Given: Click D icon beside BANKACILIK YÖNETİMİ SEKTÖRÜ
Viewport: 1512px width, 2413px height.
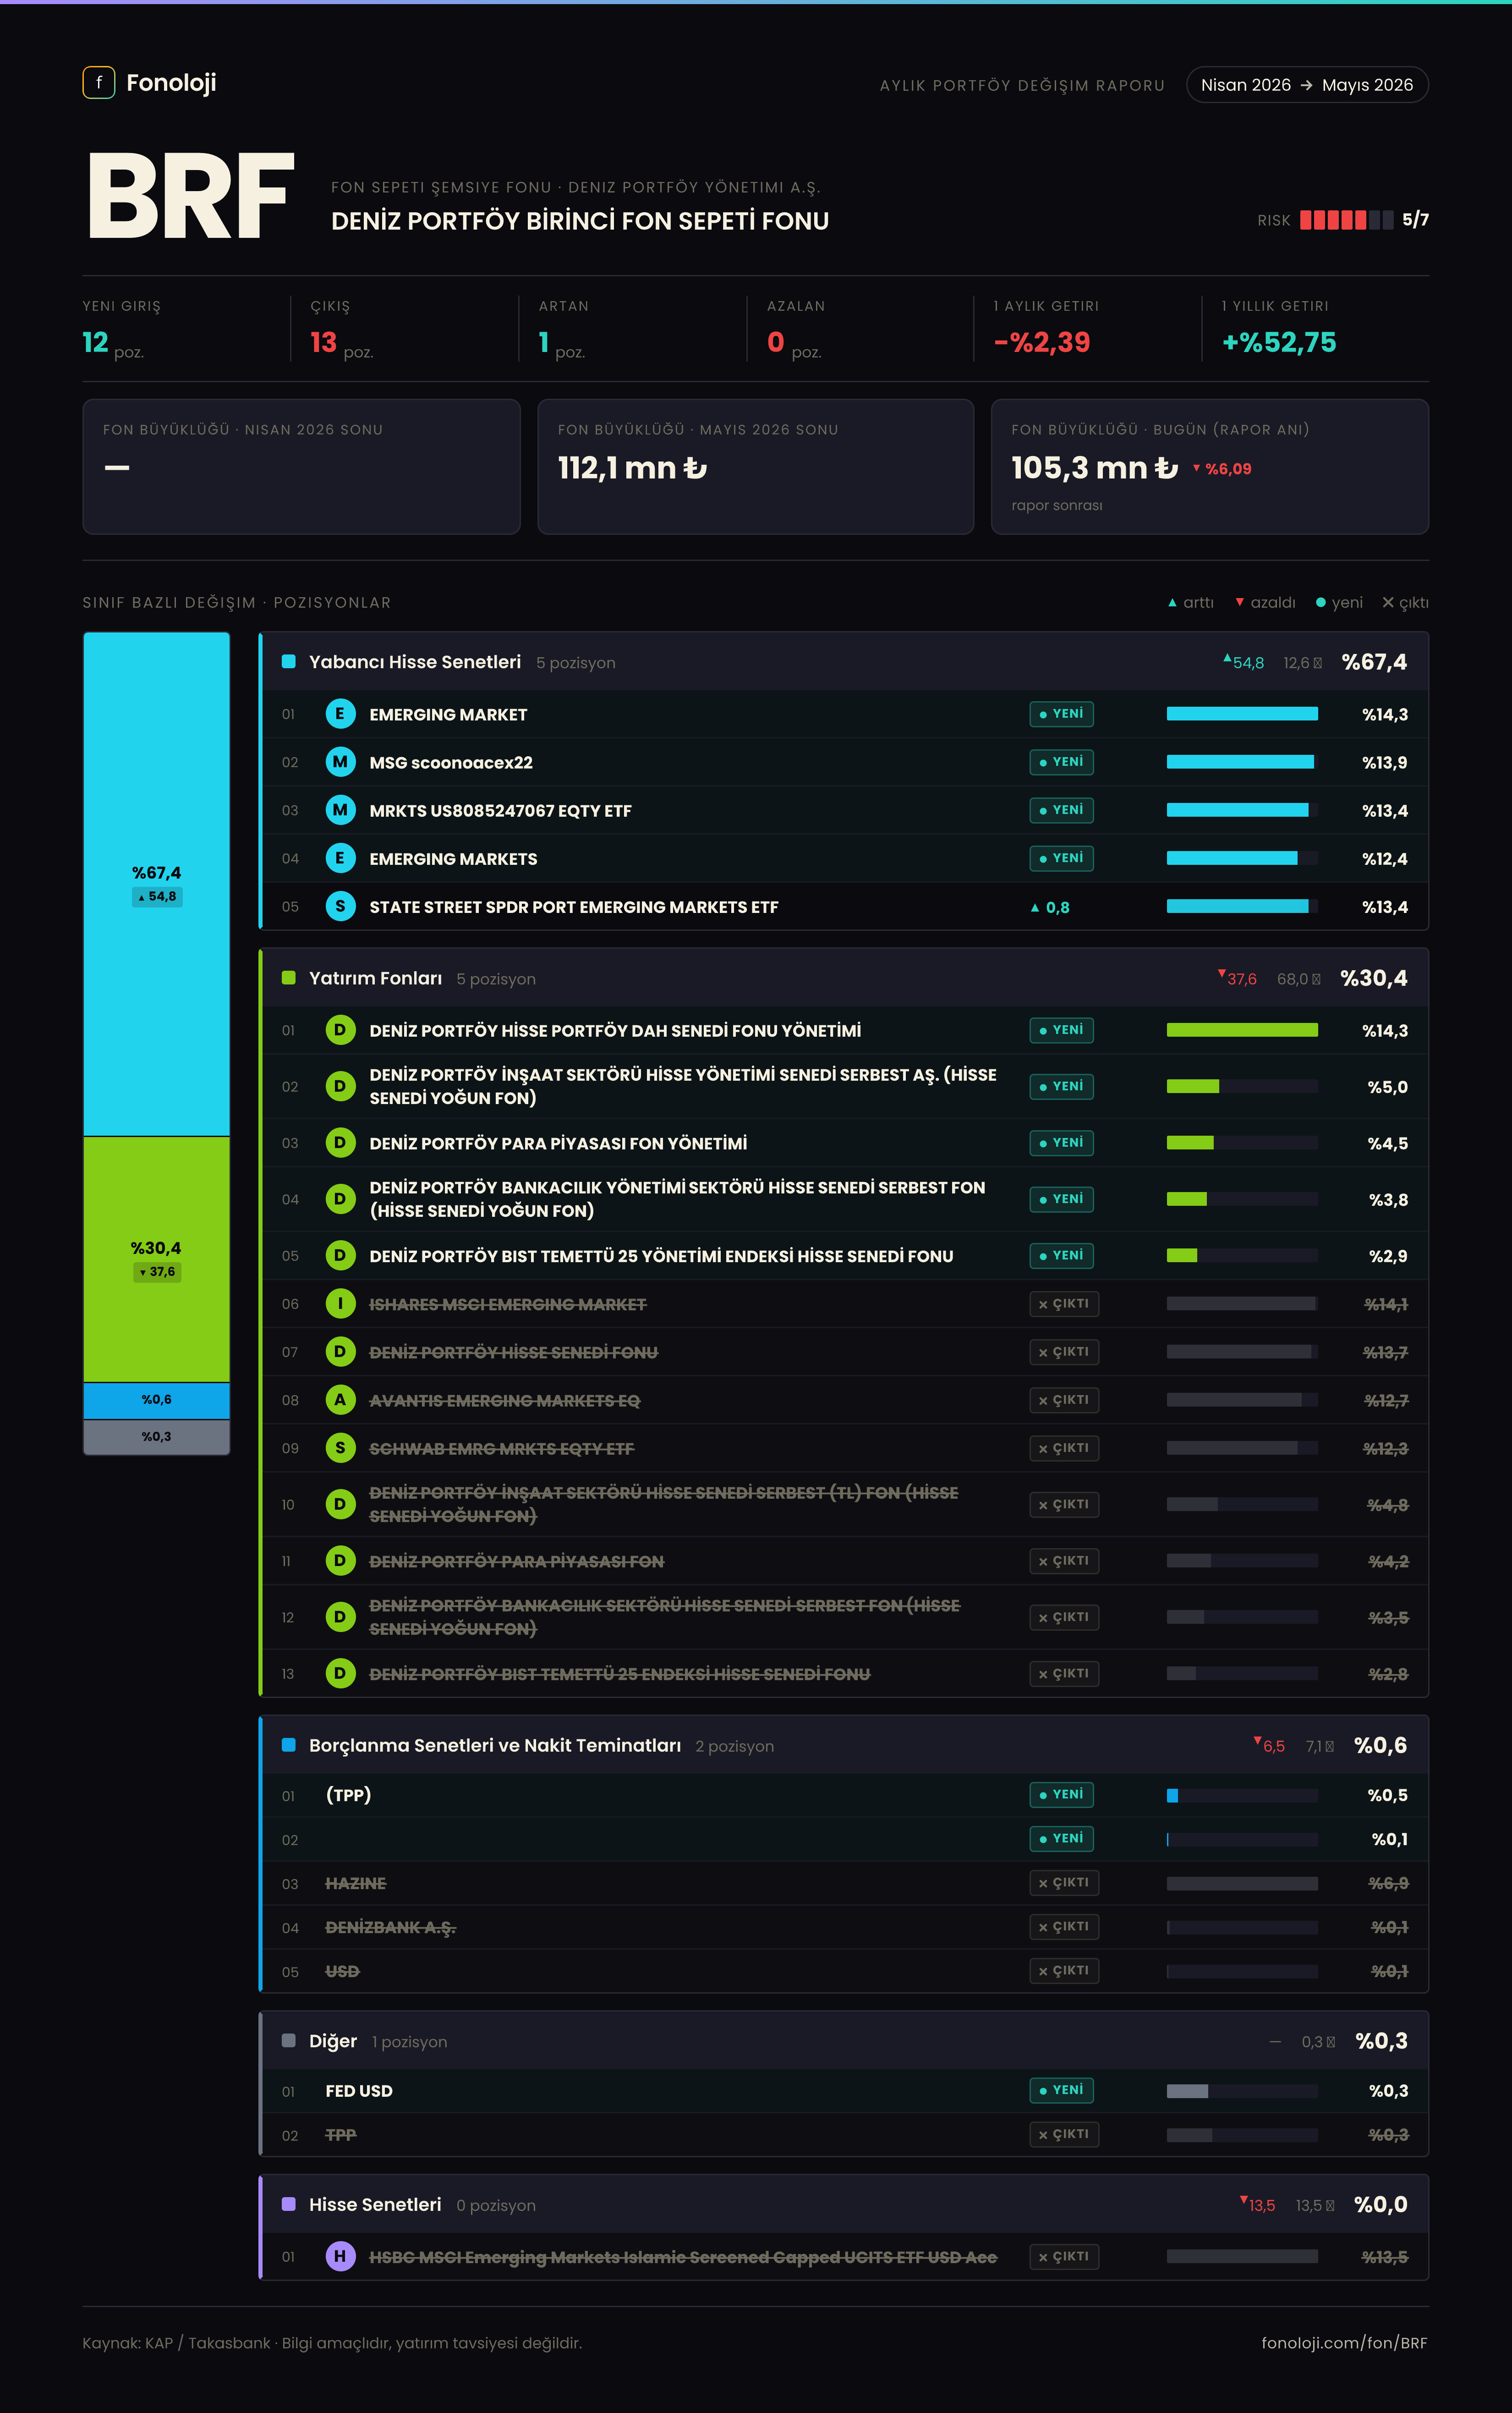Looking at the screenshot, I should (340, 1199).
